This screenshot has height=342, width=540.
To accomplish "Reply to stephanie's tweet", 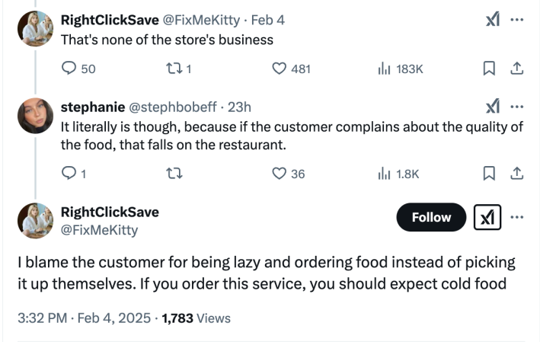I will click(69, 174).
